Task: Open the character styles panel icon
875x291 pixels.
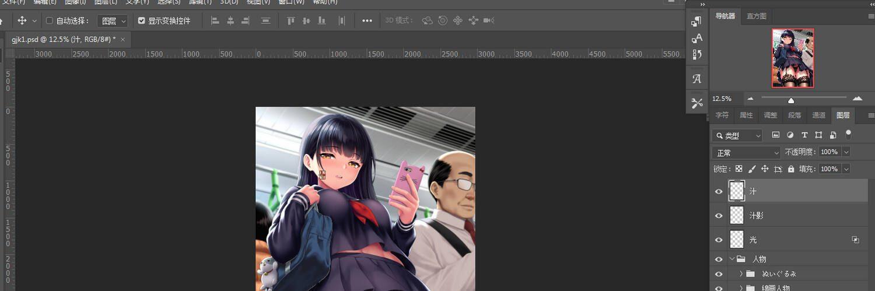Action: coord(696,38)
